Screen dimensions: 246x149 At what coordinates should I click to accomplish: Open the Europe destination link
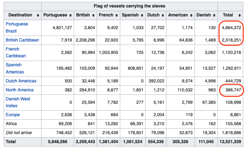13,115
